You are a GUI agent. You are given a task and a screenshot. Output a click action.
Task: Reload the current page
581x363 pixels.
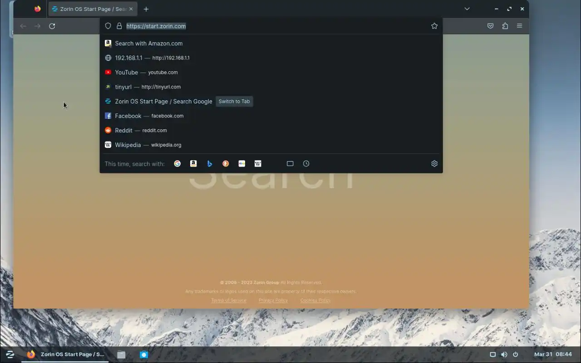click(52, 26)
